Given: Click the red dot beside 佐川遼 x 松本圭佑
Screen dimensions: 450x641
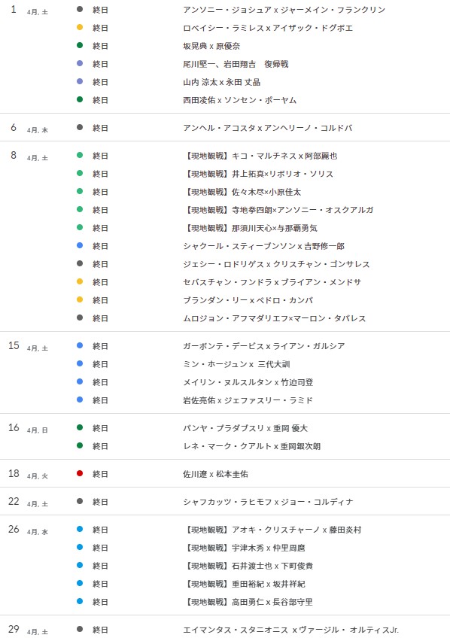Looking at the screenshot, I should pyautogui.click(x=80, y=473).
